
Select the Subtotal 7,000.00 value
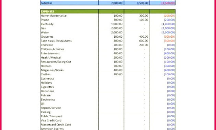[x=117, y=3]
